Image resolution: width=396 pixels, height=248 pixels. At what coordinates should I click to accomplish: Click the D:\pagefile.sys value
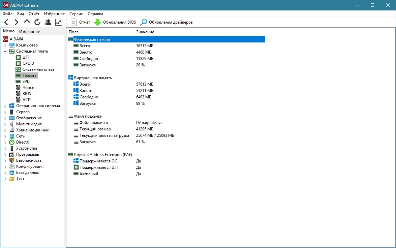[149, 123]
